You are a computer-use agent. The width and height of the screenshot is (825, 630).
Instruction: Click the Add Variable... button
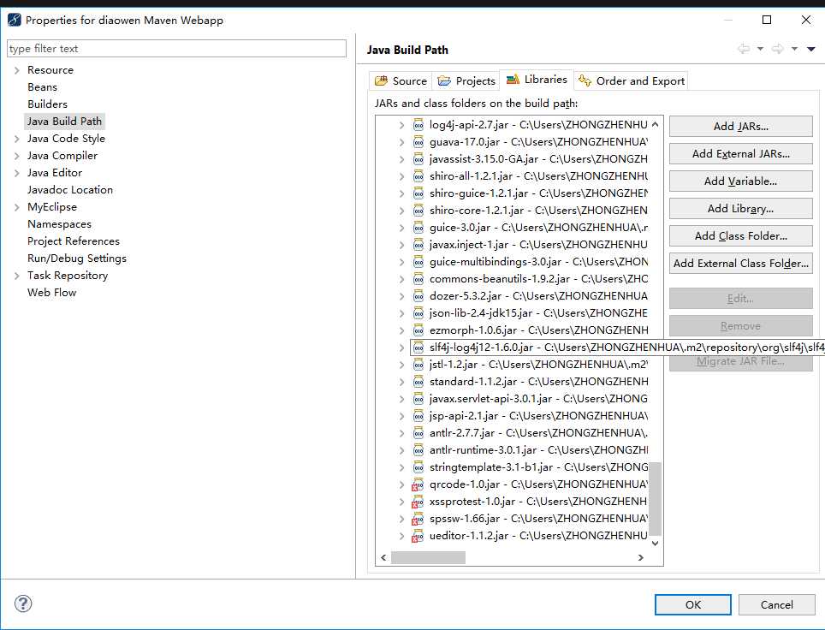pos(741,181)
